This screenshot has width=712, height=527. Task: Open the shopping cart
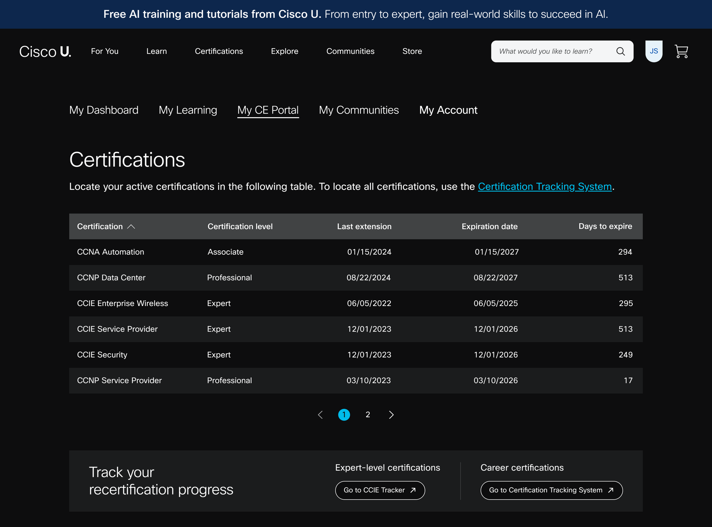[x=681, y=52]
